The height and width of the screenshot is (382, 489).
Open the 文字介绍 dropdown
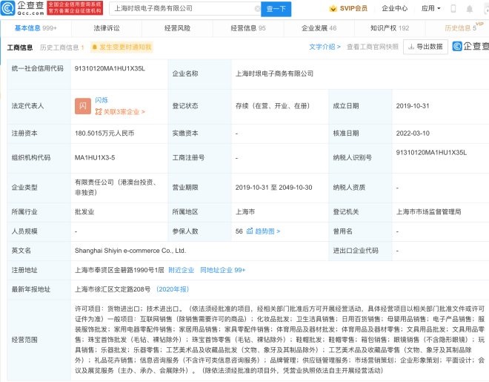point(325,47)
